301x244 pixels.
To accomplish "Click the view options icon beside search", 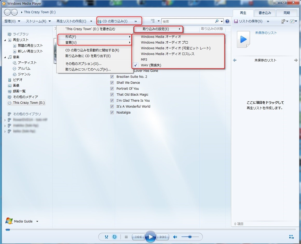I will [153, 21].
